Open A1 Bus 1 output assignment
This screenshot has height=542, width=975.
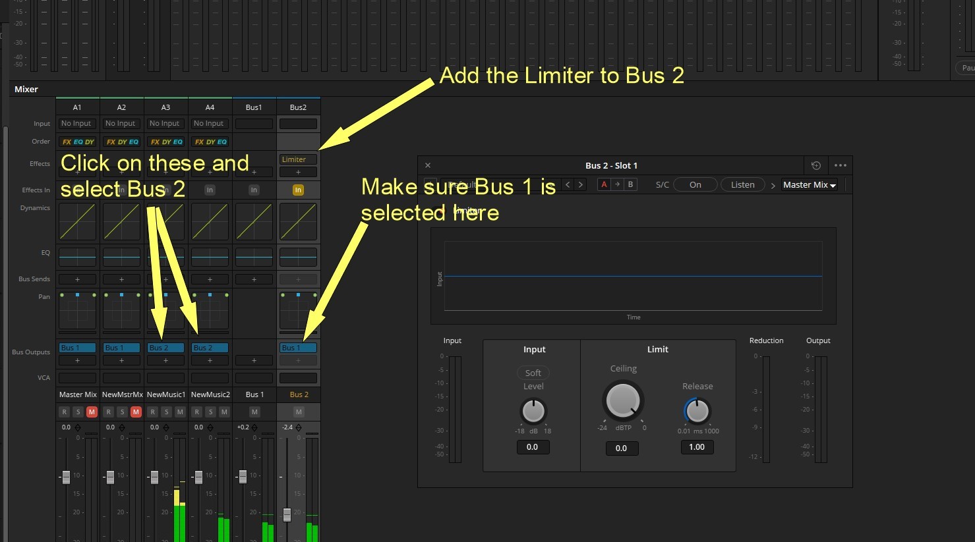[77, 348]
